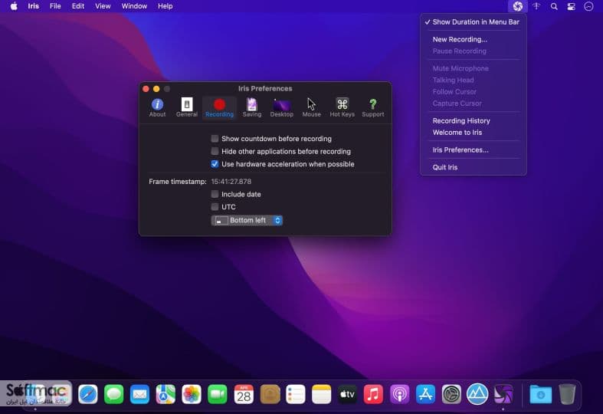Open Reminders from the Dock
The image size is (603, 414).
click(x=295, y=394)
